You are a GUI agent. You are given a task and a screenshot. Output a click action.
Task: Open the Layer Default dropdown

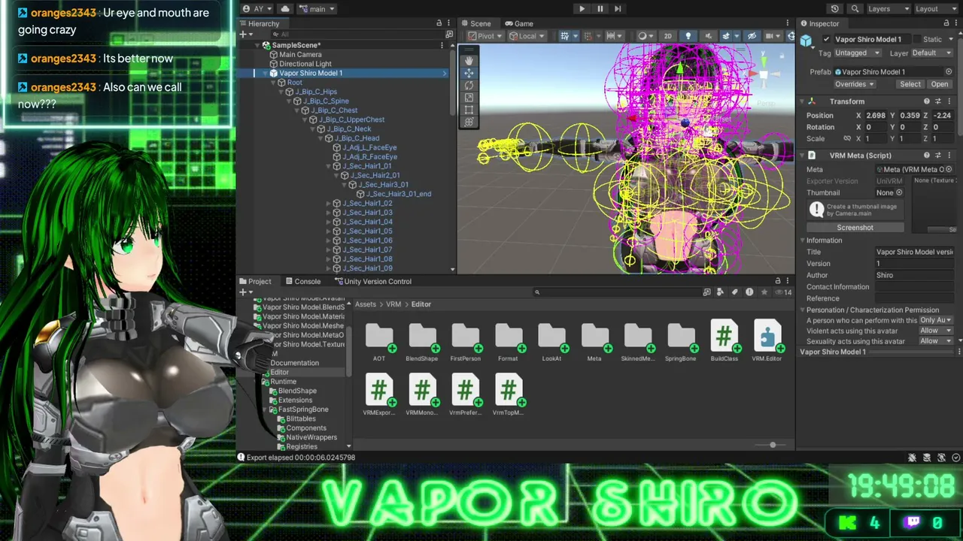[x=933, y=53]
